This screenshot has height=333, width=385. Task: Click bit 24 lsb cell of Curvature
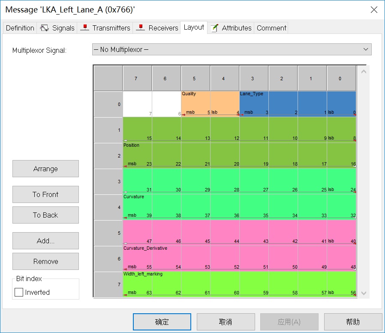[x=342, y=181]
